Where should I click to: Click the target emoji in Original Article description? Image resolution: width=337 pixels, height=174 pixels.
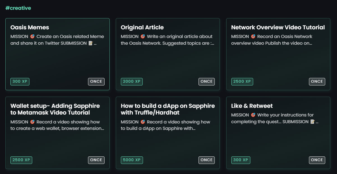click(143, 37)
